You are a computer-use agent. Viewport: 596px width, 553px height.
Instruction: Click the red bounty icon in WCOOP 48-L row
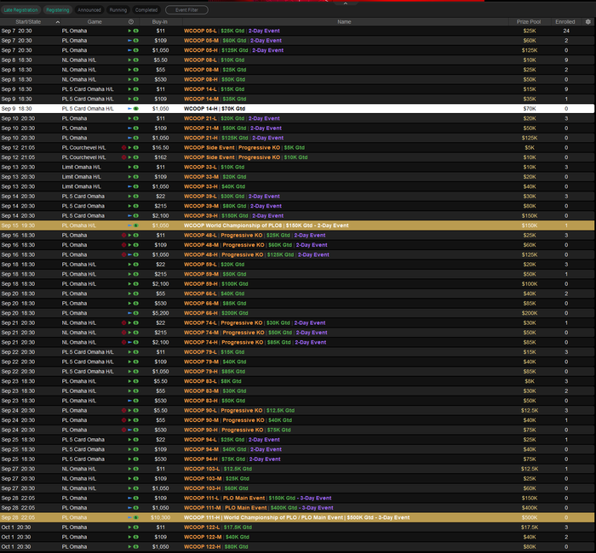coord(124,236)
